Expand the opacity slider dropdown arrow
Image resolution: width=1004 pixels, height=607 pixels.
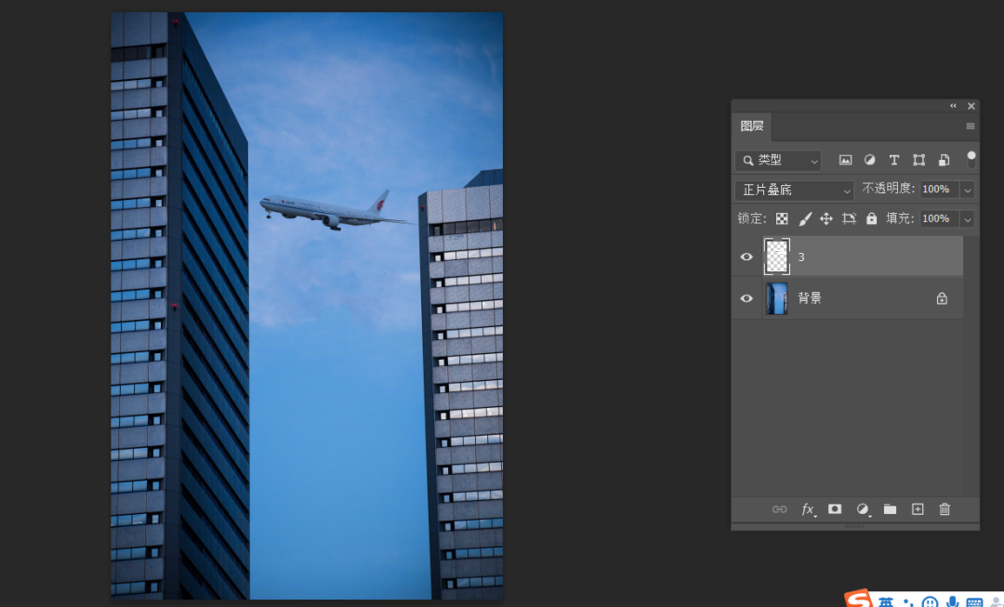click(x=968, y=191)
